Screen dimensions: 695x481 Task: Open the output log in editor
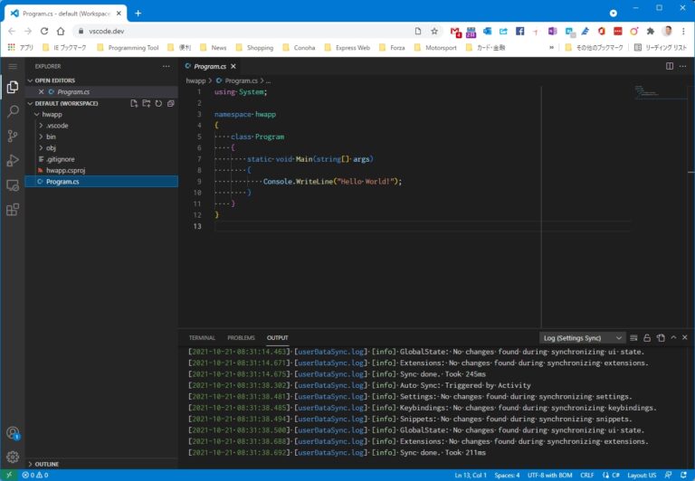pyautogui.click(x=661, y=338)
